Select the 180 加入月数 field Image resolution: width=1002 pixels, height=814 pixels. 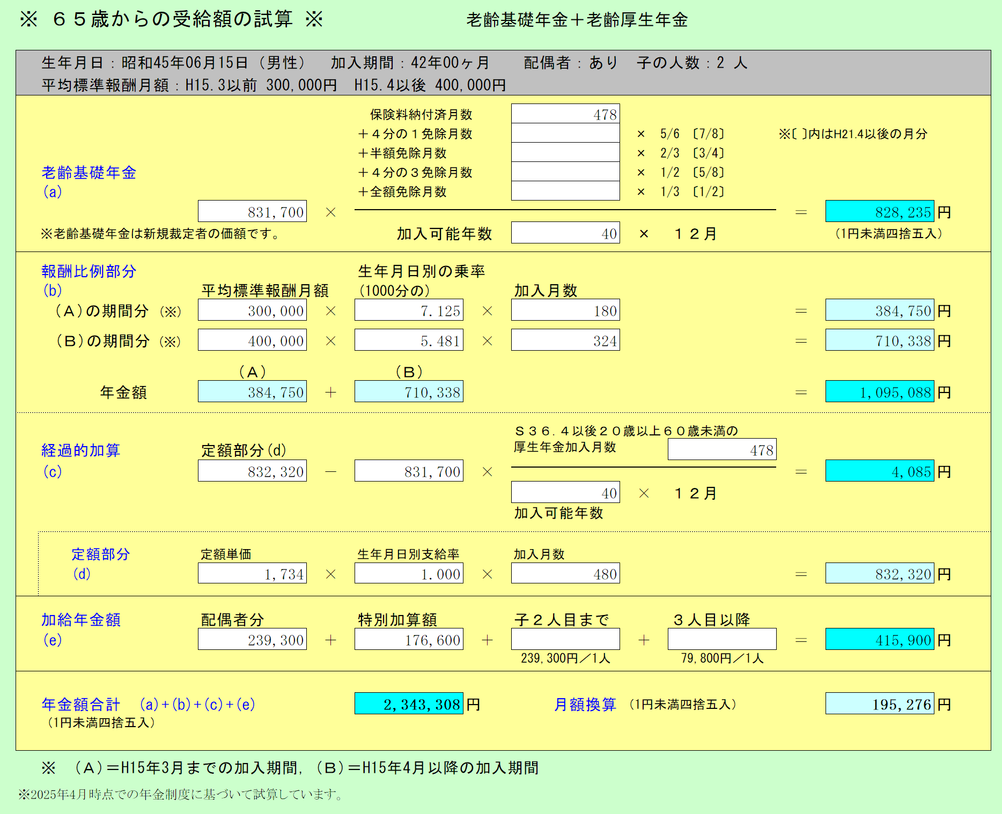[x=565, y=310]
